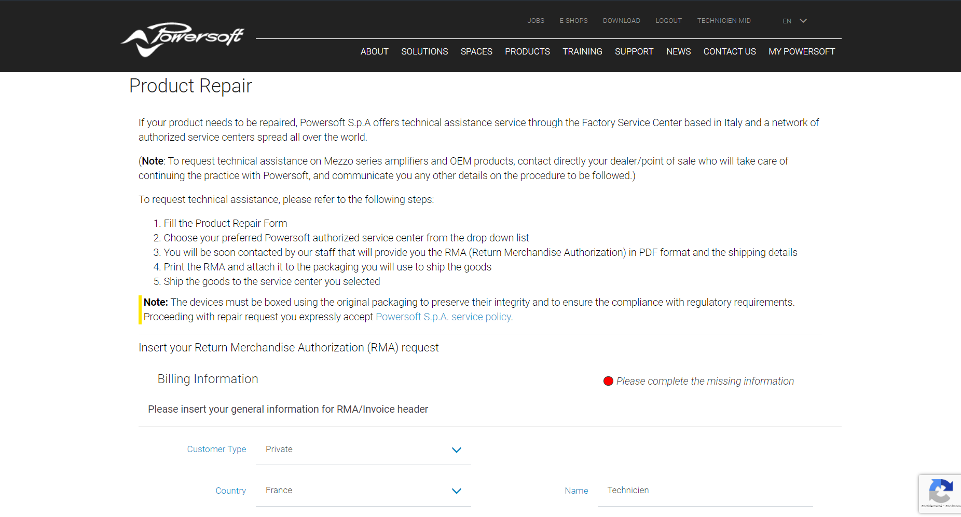961x517 pixels.
Task: Click 'Ship the goods to the service center' step
Action: 272,281
